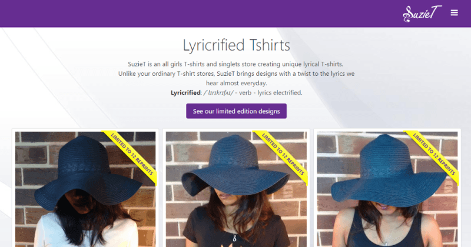
Task: Click the SuzieT logo in the header
Action: [x=419, y=13]
